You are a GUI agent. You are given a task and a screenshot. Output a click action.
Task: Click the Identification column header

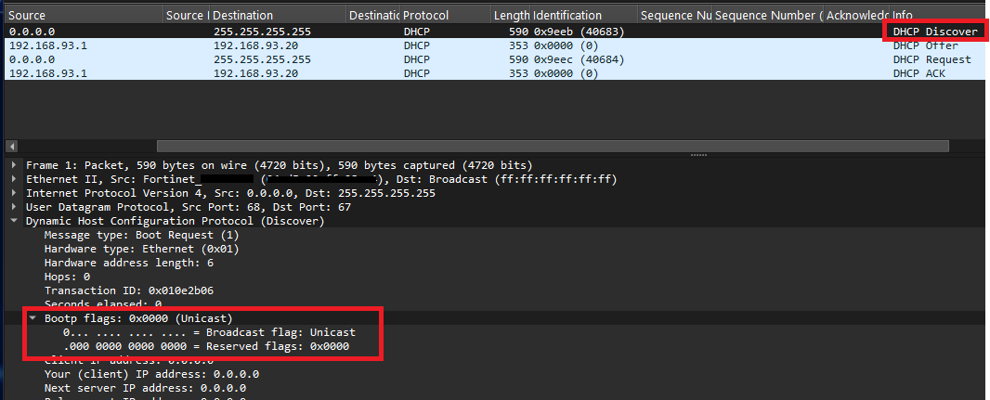point(584,15)
